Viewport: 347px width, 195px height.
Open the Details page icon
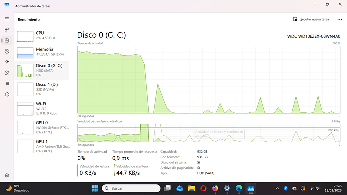(7, 83)
